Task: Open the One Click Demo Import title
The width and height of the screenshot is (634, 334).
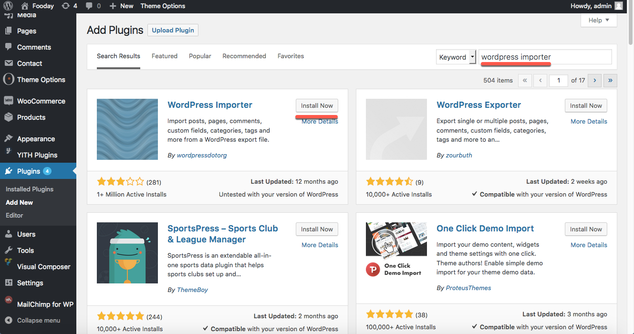Action: [485, 229]
